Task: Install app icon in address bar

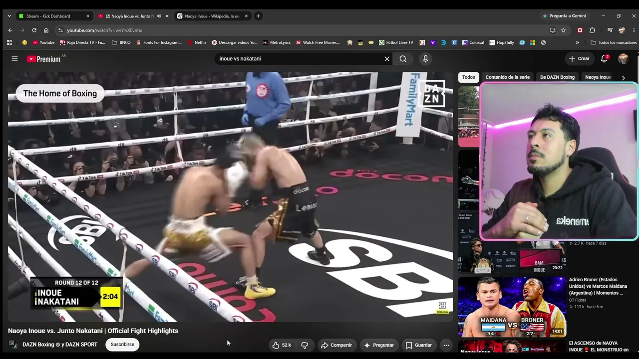Action: point(552,30)
